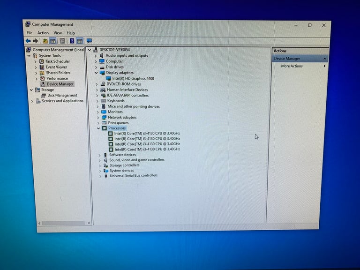Viewport: 360px width, 270px height.
Task: Collapse the Storage node in left tree
Action: [x=31, y=90]
